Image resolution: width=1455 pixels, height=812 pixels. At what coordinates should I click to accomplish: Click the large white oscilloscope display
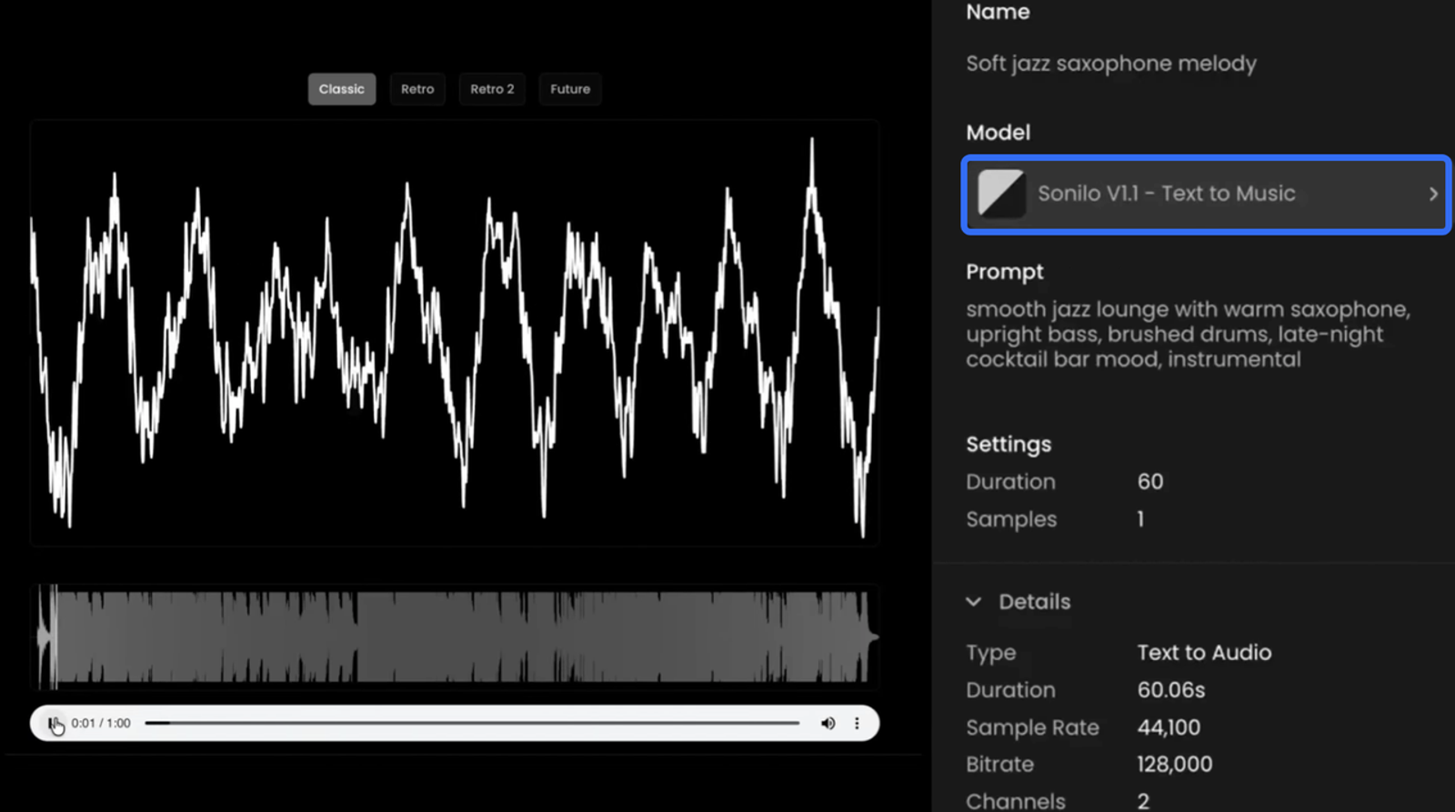point(455,333)
